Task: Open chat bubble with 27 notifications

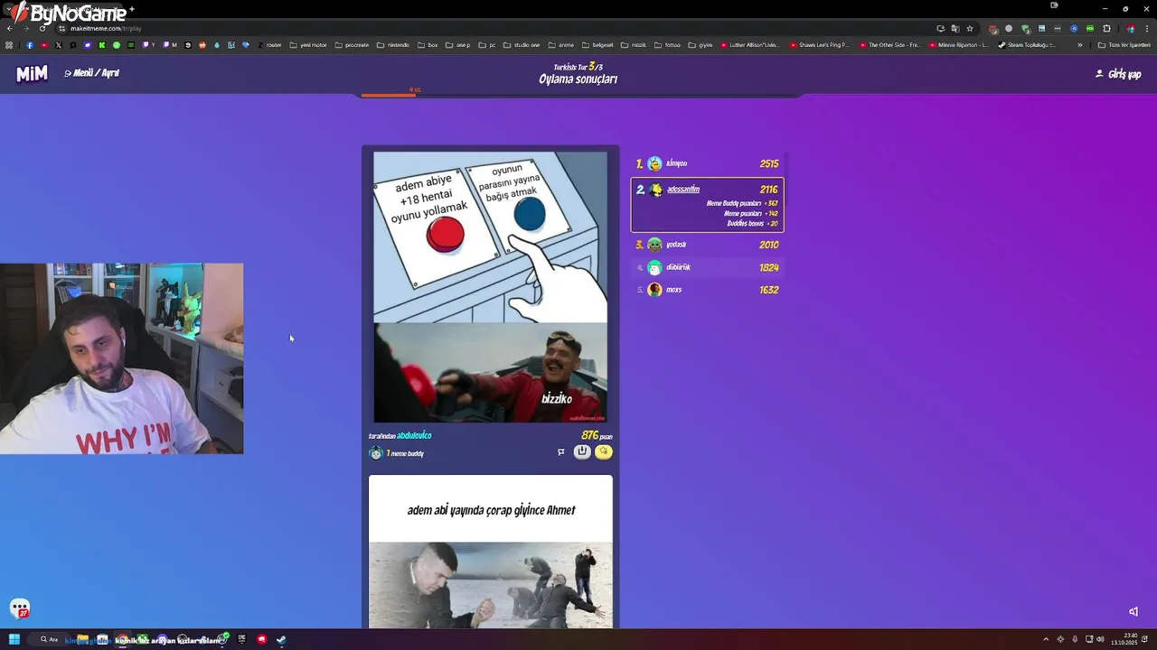Action: pos(20,609)
